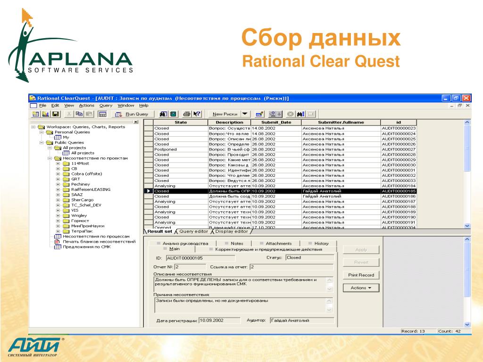
Task: Expand the RaiffeisenLEASING folder
Action: (x=58, y=189)
